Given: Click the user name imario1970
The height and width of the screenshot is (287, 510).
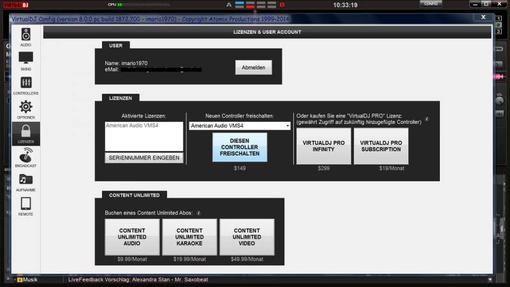Looking at the screenshot, I should coord(135,63).
